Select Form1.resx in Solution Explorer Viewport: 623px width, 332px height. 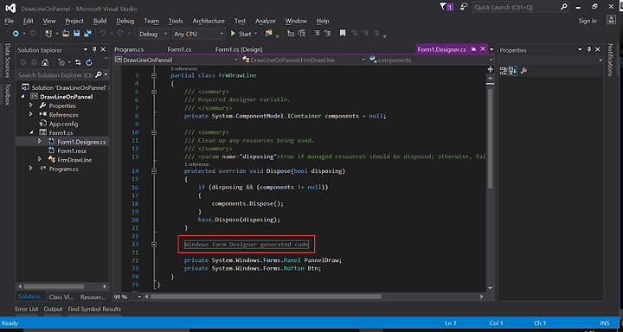coord(72,151)
